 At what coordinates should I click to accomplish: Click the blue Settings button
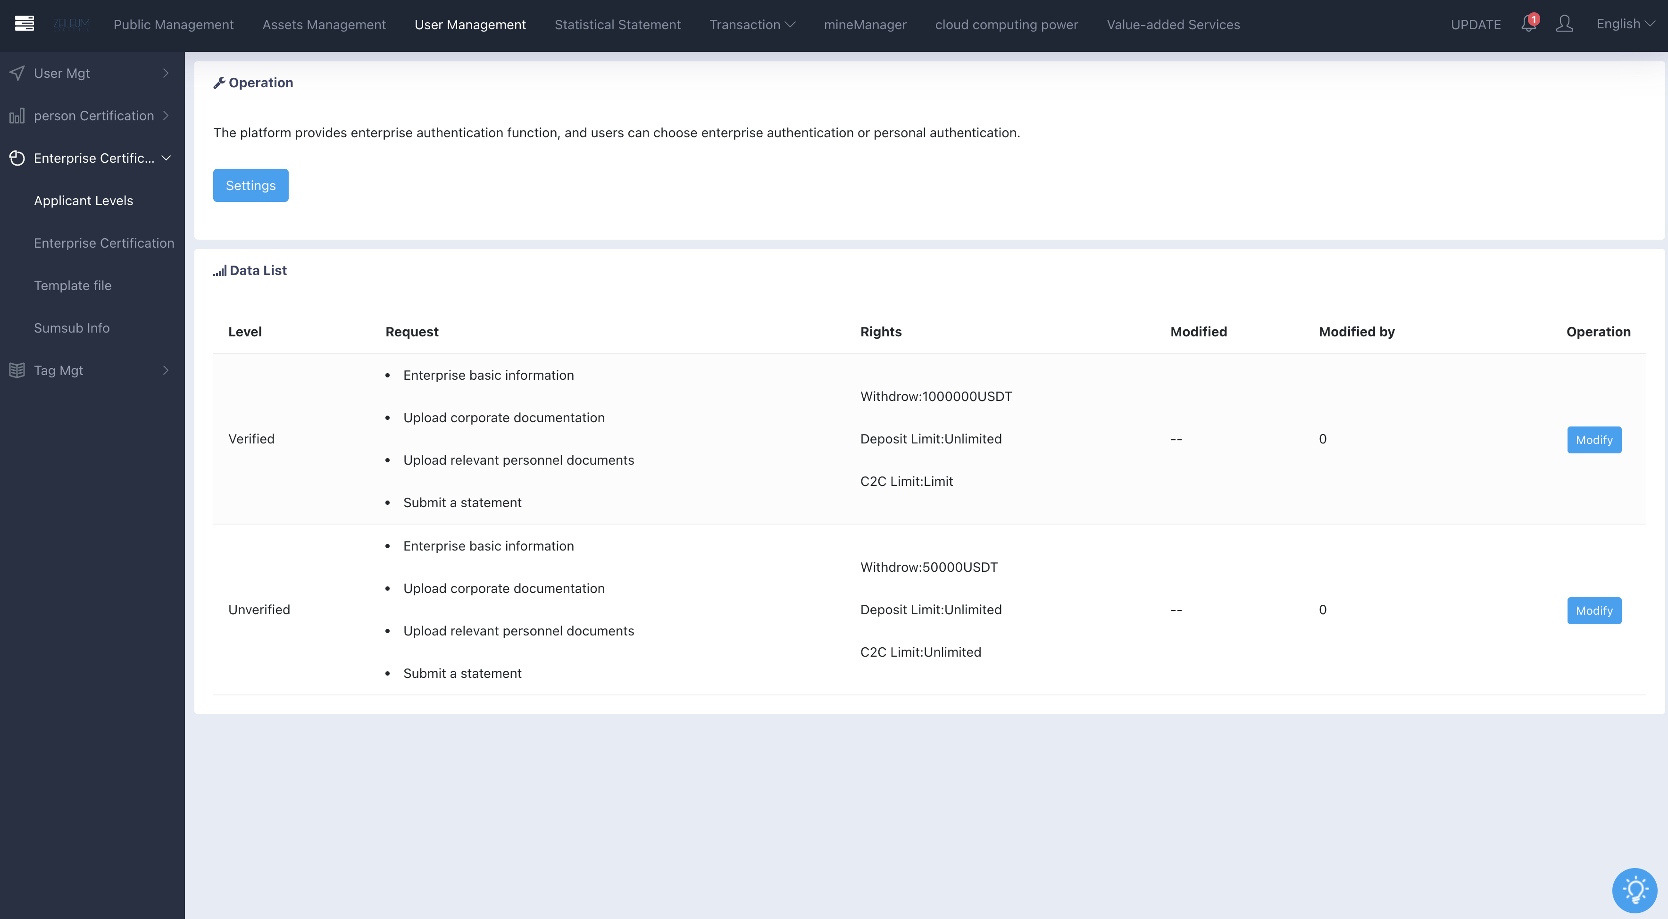[x=250, y=185]
